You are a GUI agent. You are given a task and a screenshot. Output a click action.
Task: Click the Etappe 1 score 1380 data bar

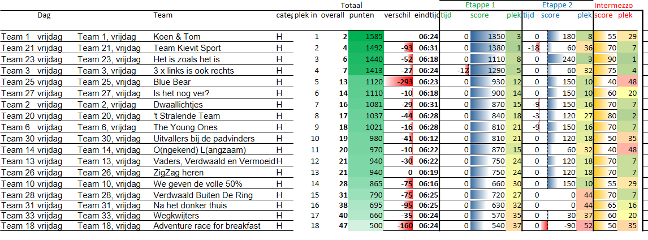pyautogui.click(x=487, y=48)
